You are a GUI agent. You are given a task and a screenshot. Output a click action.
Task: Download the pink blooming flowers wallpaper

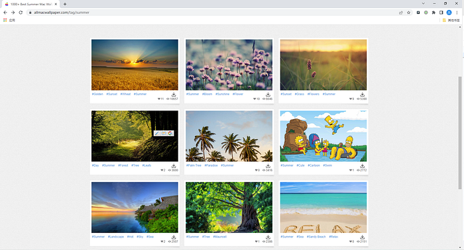click(268, 95)
